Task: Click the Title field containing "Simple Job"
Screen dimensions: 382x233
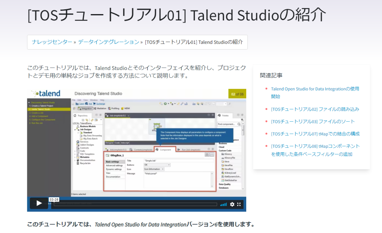Action: 179,161
